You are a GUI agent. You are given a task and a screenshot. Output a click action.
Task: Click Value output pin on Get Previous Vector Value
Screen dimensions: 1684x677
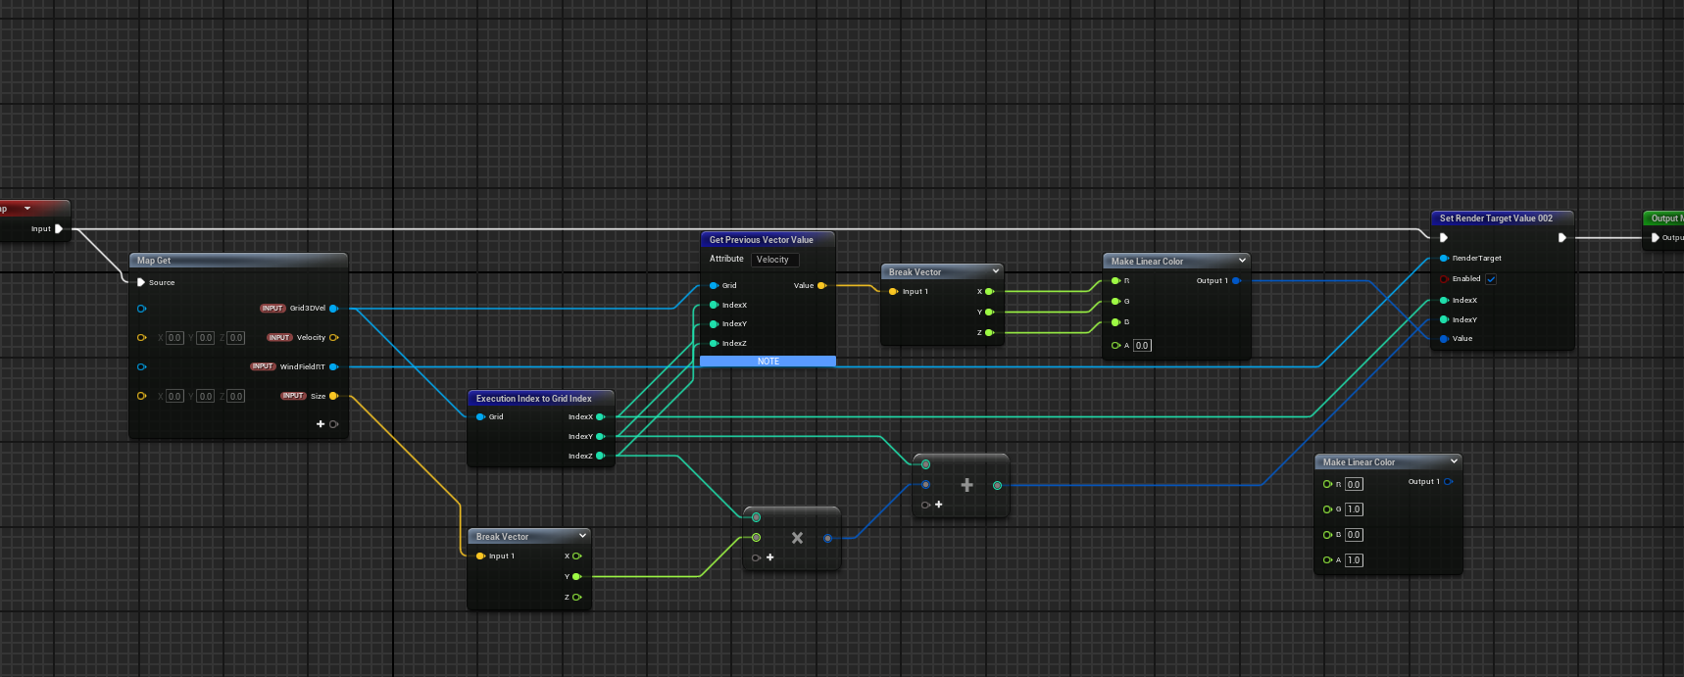pos(821,286)
